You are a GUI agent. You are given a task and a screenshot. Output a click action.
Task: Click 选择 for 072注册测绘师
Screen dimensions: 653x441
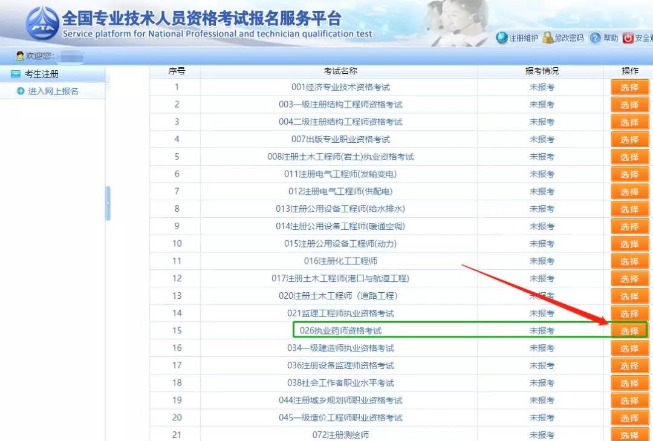[629, 435]
